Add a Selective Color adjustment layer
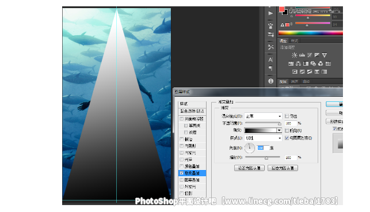Image resolution: width=370 pixels, height=212 pixels. tap(317, 71)
